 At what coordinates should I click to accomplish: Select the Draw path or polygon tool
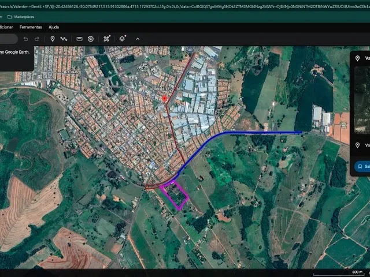(x=64, y=39)
